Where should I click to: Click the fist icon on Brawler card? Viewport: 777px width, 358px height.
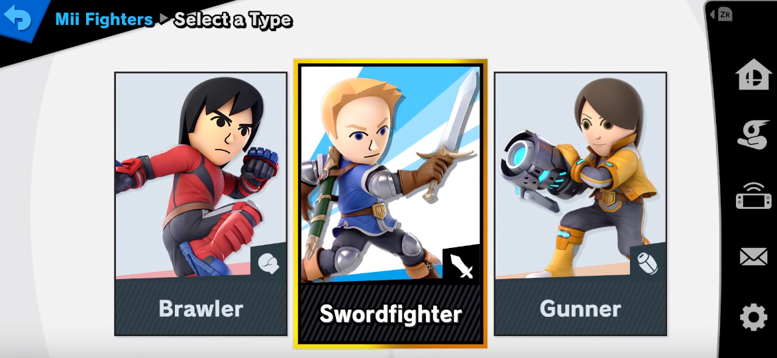pyautogui.click(x=268, y=263)
